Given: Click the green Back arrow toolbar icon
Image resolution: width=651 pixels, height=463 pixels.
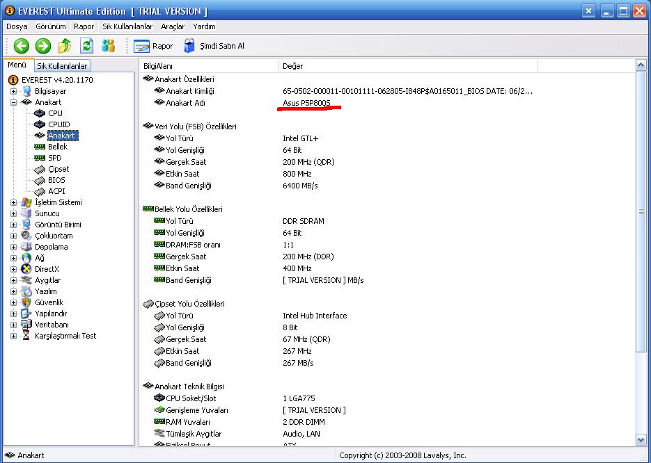Looking at the screenshot, I should (21, 46).
